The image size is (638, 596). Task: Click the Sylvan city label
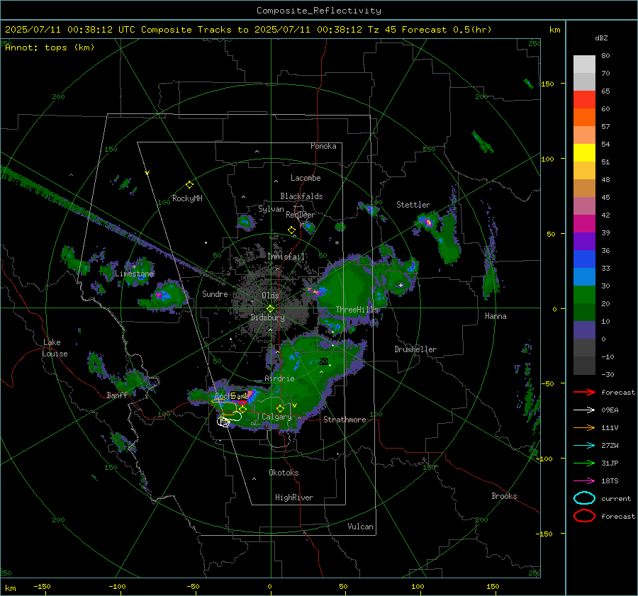(x=271, y=209)
